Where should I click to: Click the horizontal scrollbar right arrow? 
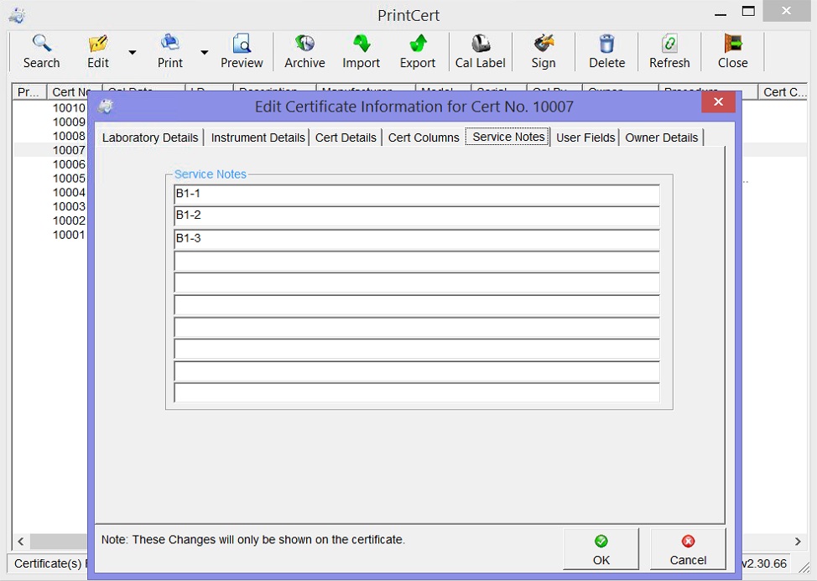[798, 542]
